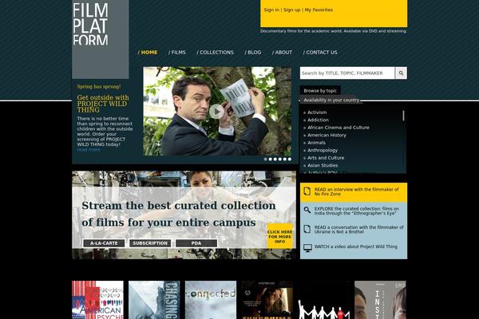479x319 pixels.
Task: Select the Activism topic
Action: [x=317, y=112]
